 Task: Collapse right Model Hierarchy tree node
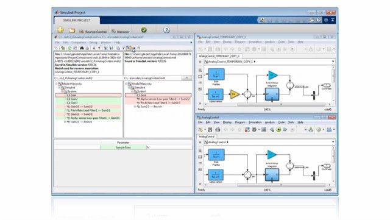pos(126,84)
